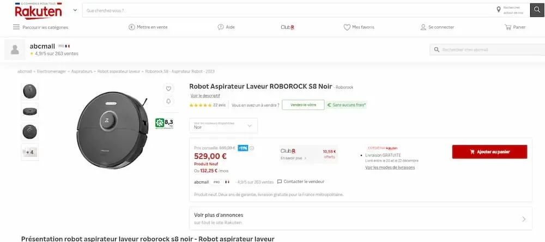Viewport: 545px width, 242px height.
Task: Open Voir les modes de livraisons link
Action: pos(390,167)
